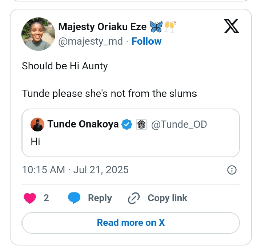
Task: Click the chain link copy icon
Action: [134, 198]
